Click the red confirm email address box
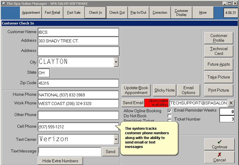 coord(156,103)
